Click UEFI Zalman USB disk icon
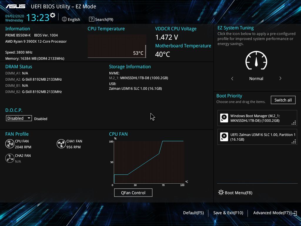The height and width of the screenshot is (226, 301). [224, 137]
